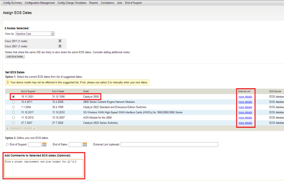The height and width of the screenshot is (181, 284).
Task: Click End of Sales column header
Action: tap(58, 91)
